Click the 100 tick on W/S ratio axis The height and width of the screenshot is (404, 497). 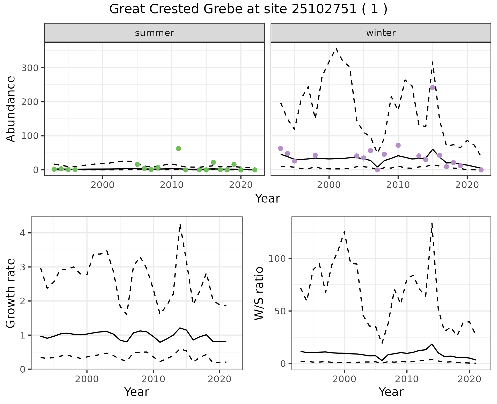pyautogui.click(x=277, y=259)
